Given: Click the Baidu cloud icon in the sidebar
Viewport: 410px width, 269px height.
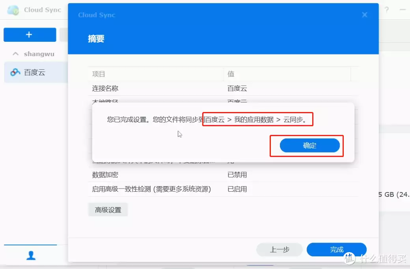Looking at the screenshot, I should coord(15,72).
